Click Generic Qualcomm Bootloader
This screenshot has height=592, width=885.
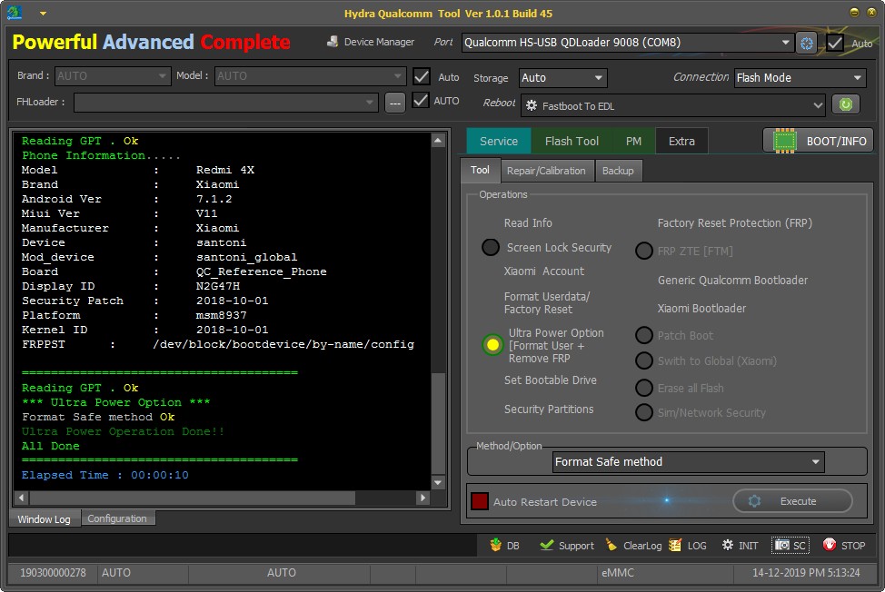pos(732,281)
